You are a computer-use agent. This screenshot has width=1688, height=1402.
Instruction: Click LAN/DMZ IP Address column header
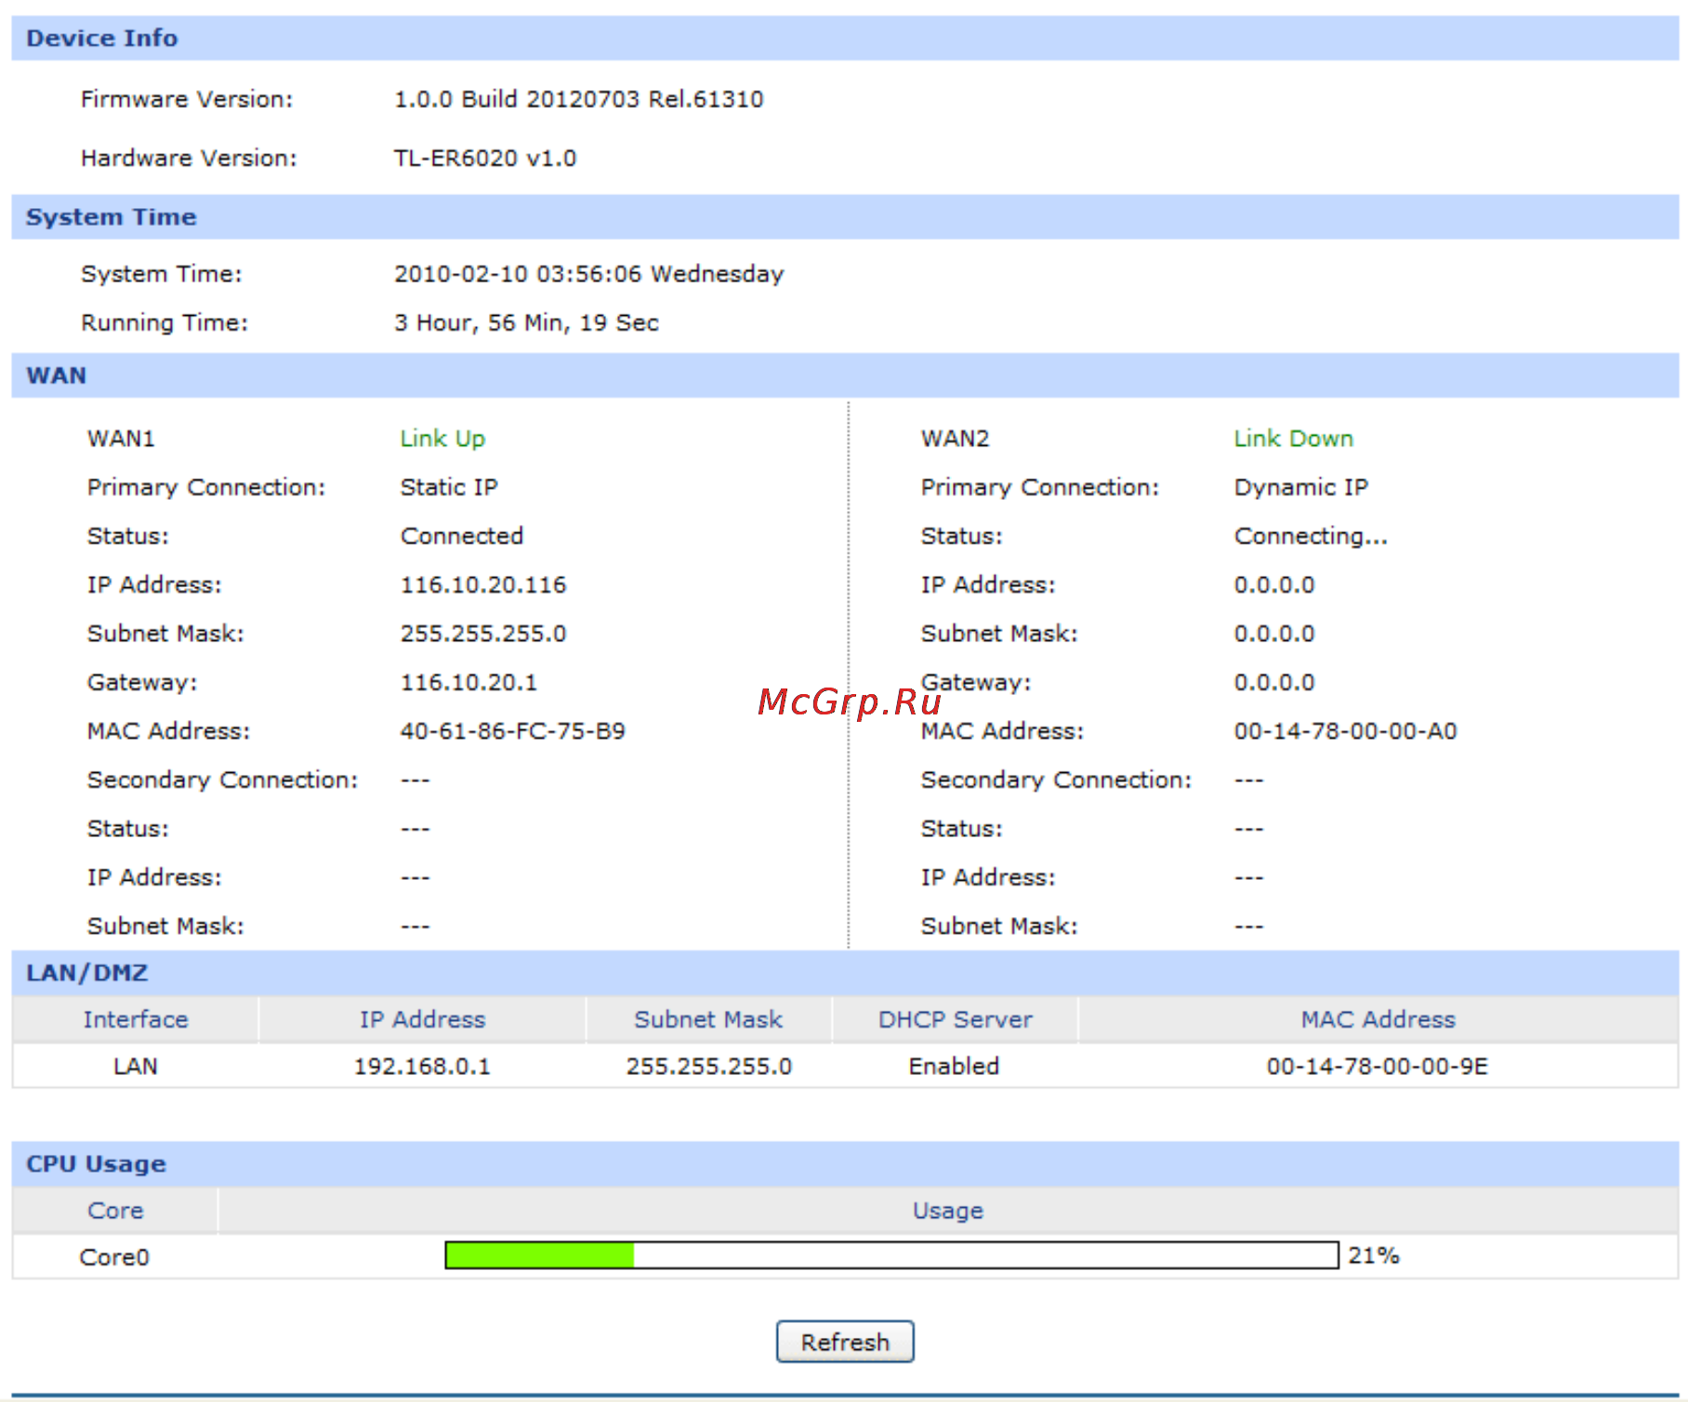pos(423,1019)
